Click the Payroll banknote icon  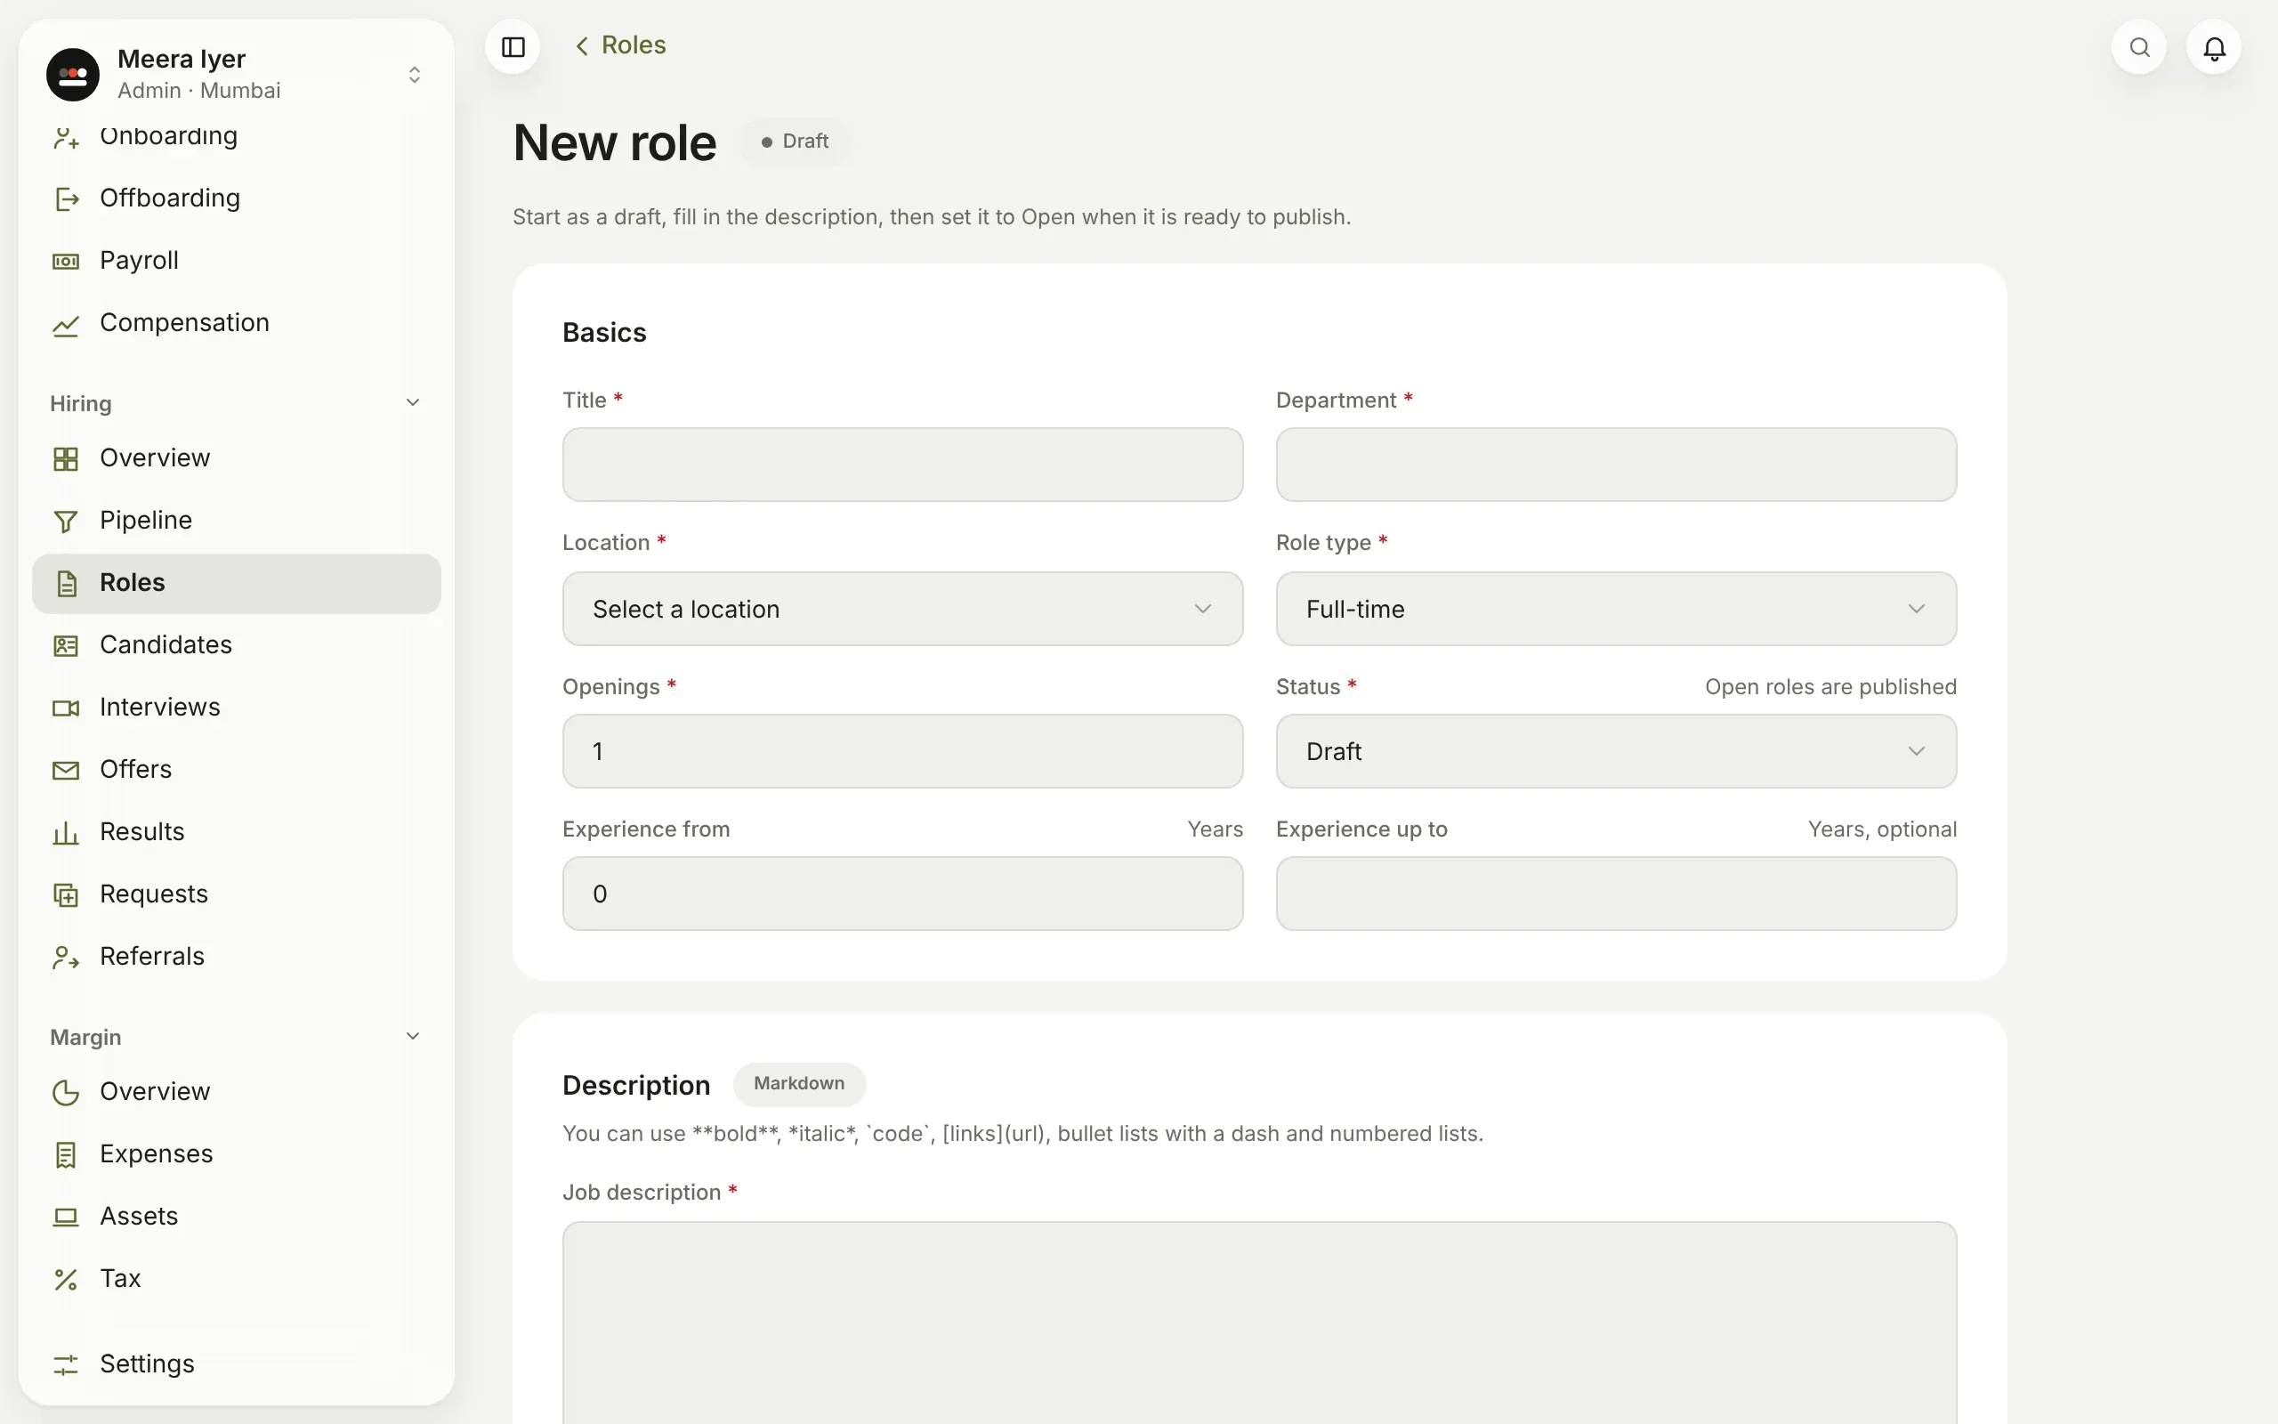pos(66,261)
